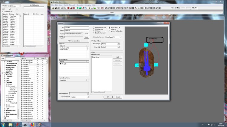
Task: Click the left cyan marker square in preview
Action: [137, 65]
